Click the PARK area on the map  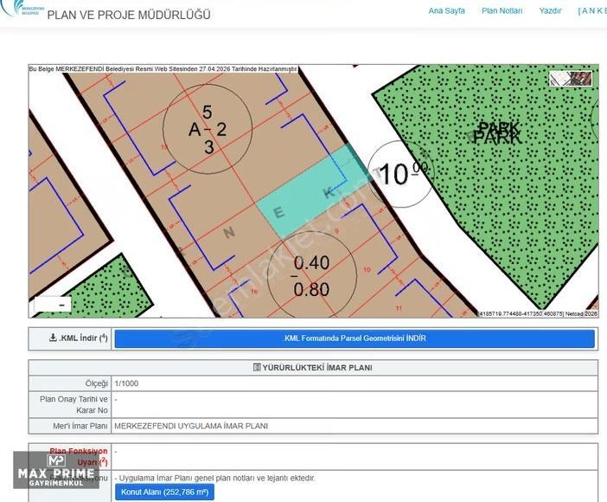tap(497, 132)
